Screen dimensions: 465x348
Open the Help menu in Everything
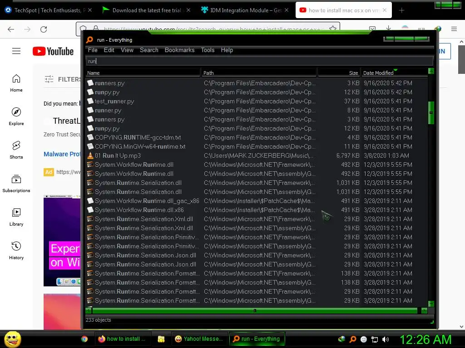pyautogui.click(x=227, y=50)
